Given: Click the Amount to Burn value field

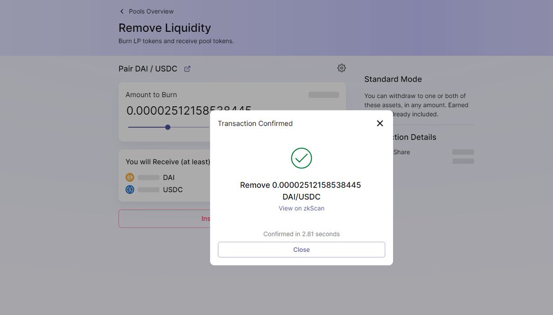Looking at the screenshot, I should (x=189, y=111).
